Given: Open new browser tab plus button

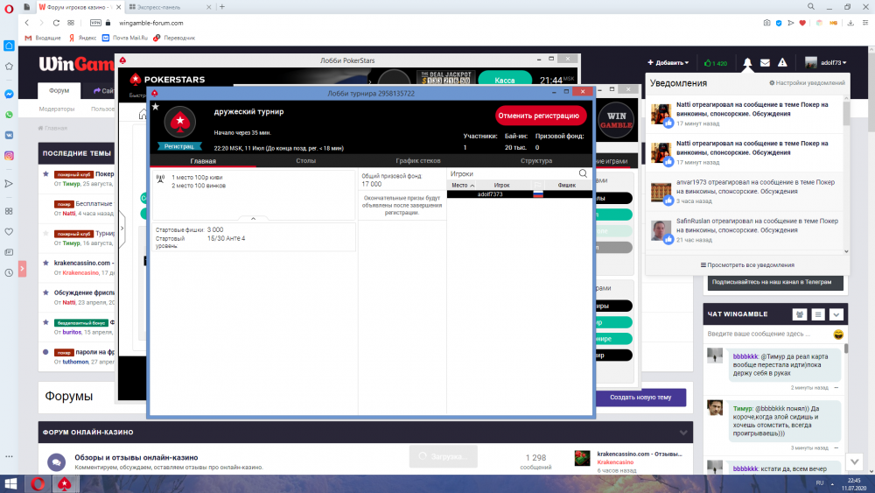Looking at the screenshot, I should pos(222,7).
